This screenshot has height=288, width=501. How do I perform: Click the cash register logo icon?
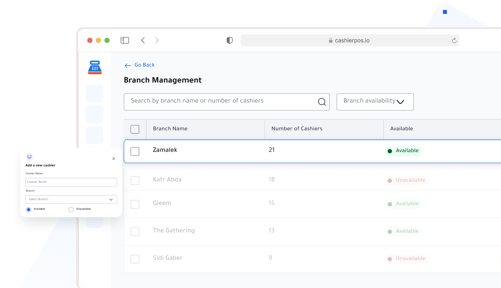pyautogui.click(x=95, y=67)
